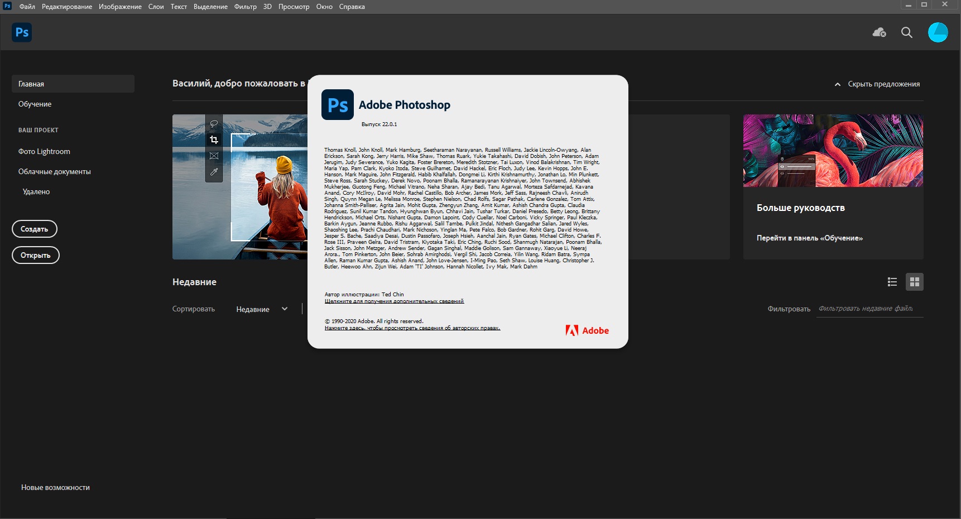Click the Создать button
Screen dimensions: 961x519
tap(35, 229)
